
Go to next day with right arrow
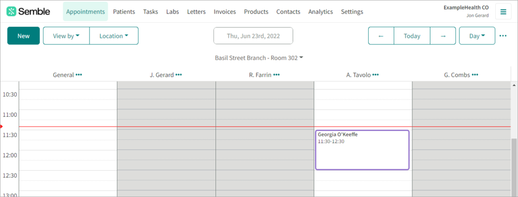click(x=443, y=36)
